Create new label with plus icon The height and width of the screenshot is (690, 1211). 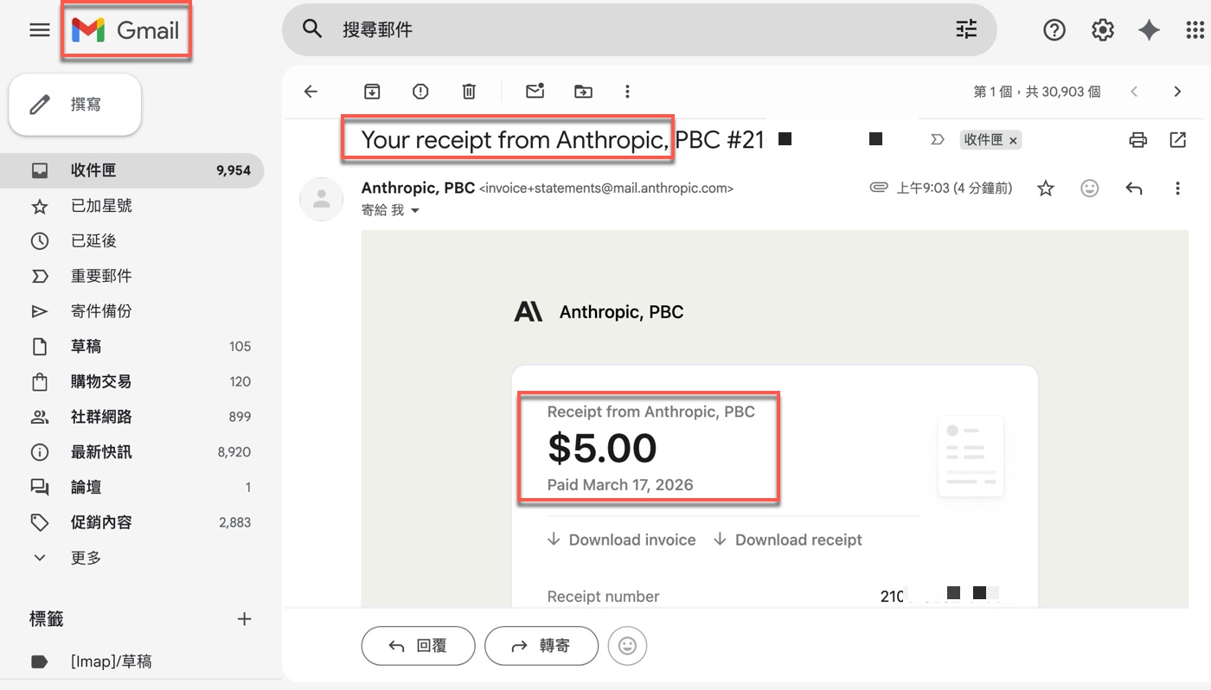click(x=245, y=619)
